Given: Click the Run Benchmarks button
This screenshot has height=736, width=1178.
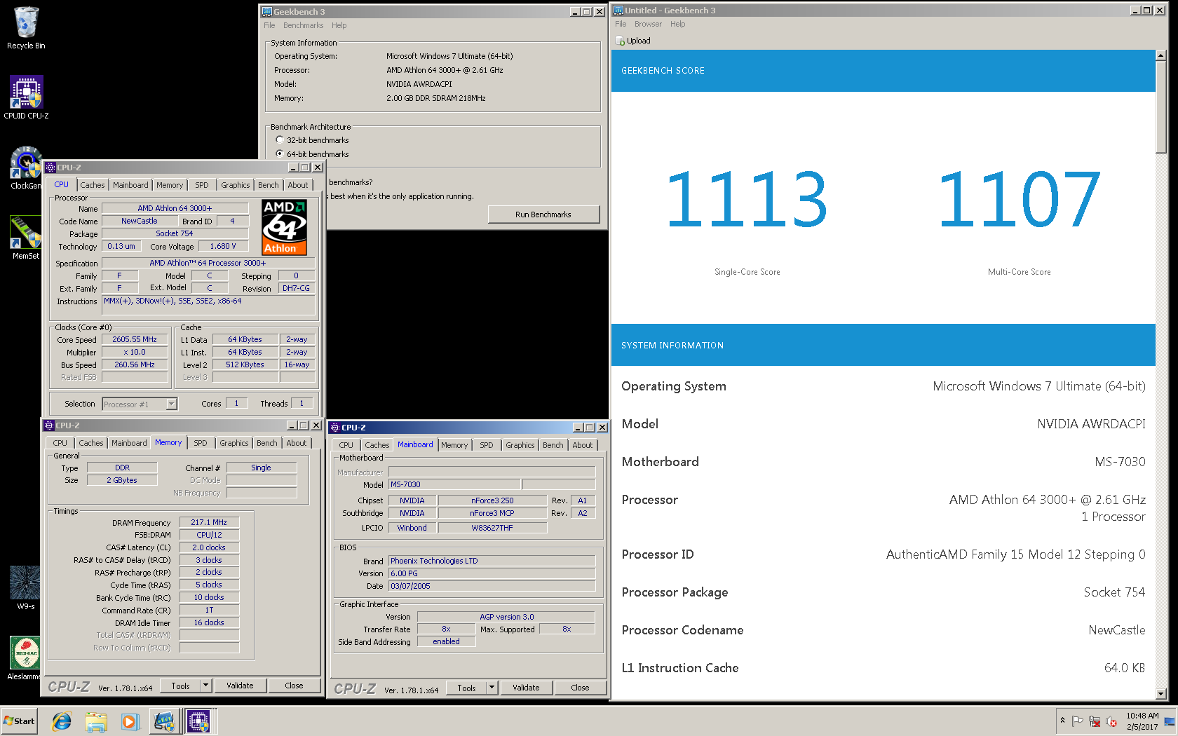Looking at the screenshot, I should tap(543, 214).
